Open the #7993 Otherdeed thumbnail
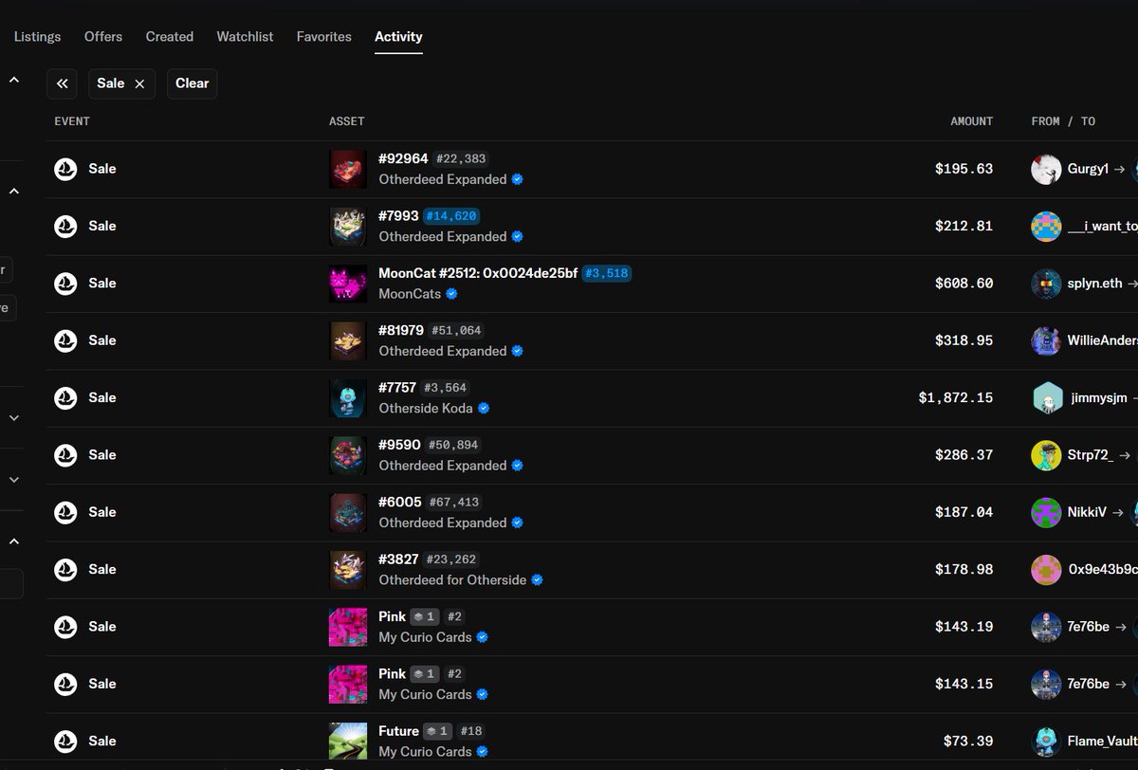 (x=348, y=226)
